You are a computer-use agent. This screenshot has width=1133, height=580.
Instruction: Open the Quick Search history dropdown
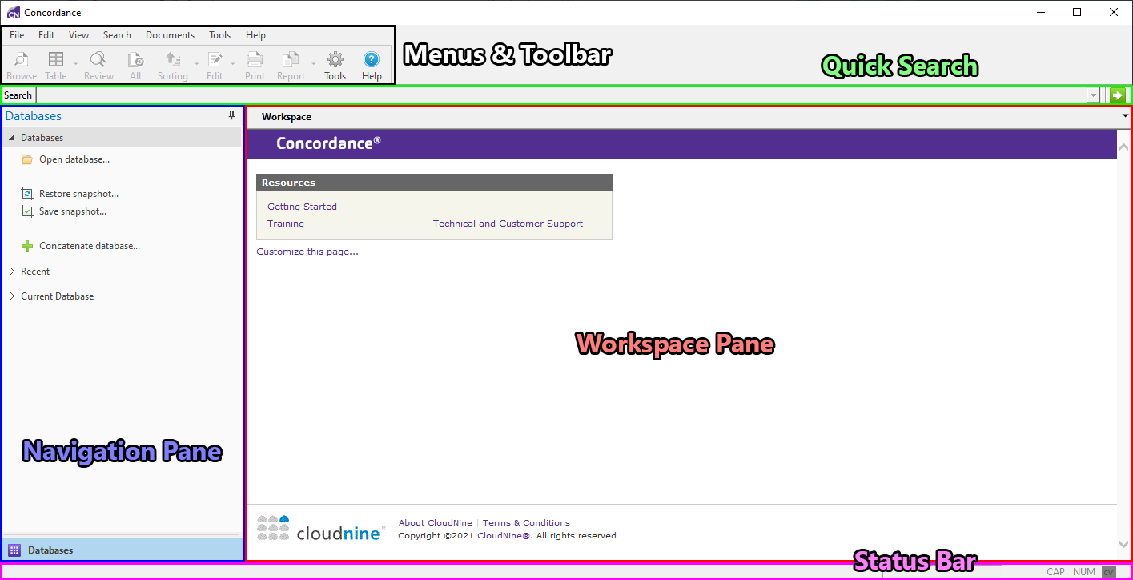(1093, 95)
